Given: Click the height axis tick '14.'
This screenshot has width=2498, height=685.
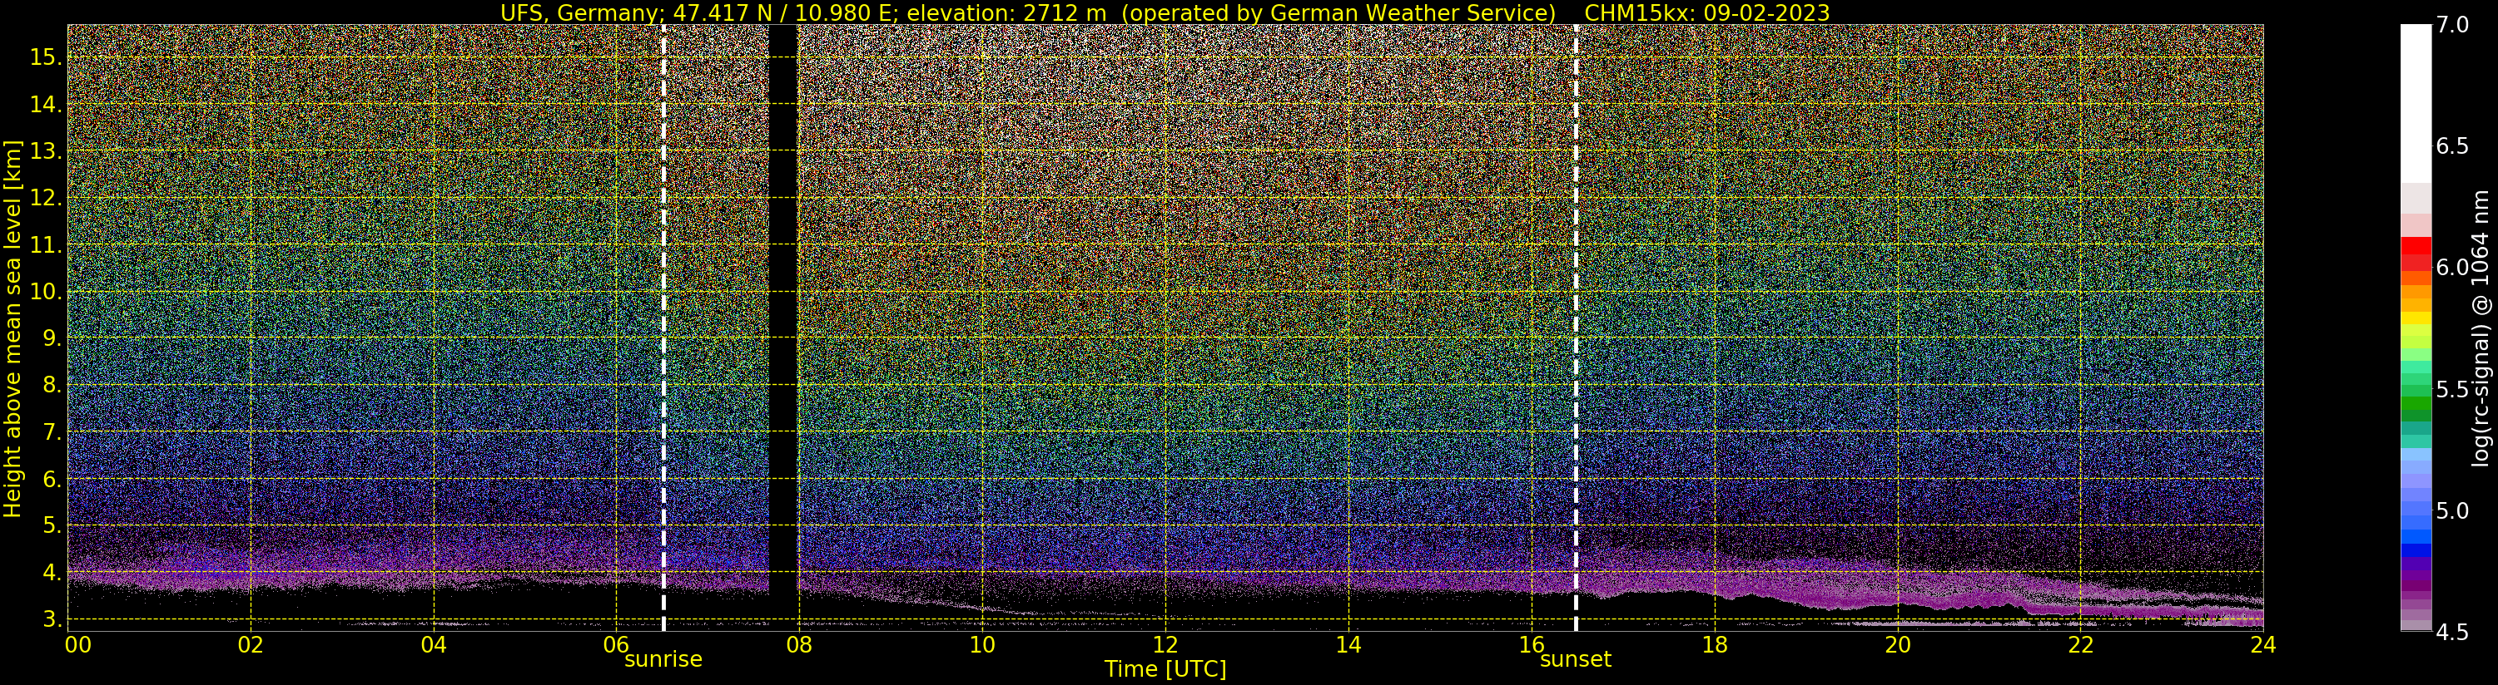Looking at the screenshot, I should (x=46, y=104).
